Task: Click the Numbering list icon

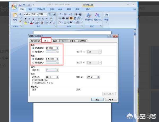Action: coord(65,14)
